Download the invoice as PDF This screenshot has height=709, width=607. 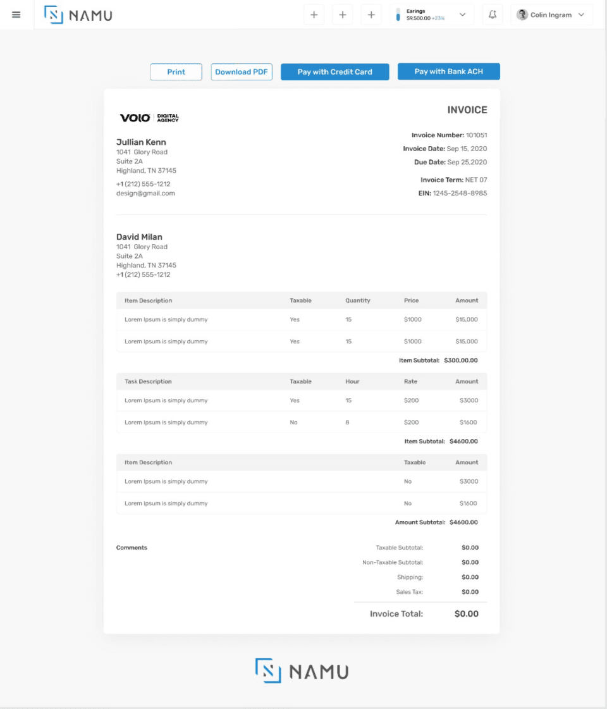(242, 72)
